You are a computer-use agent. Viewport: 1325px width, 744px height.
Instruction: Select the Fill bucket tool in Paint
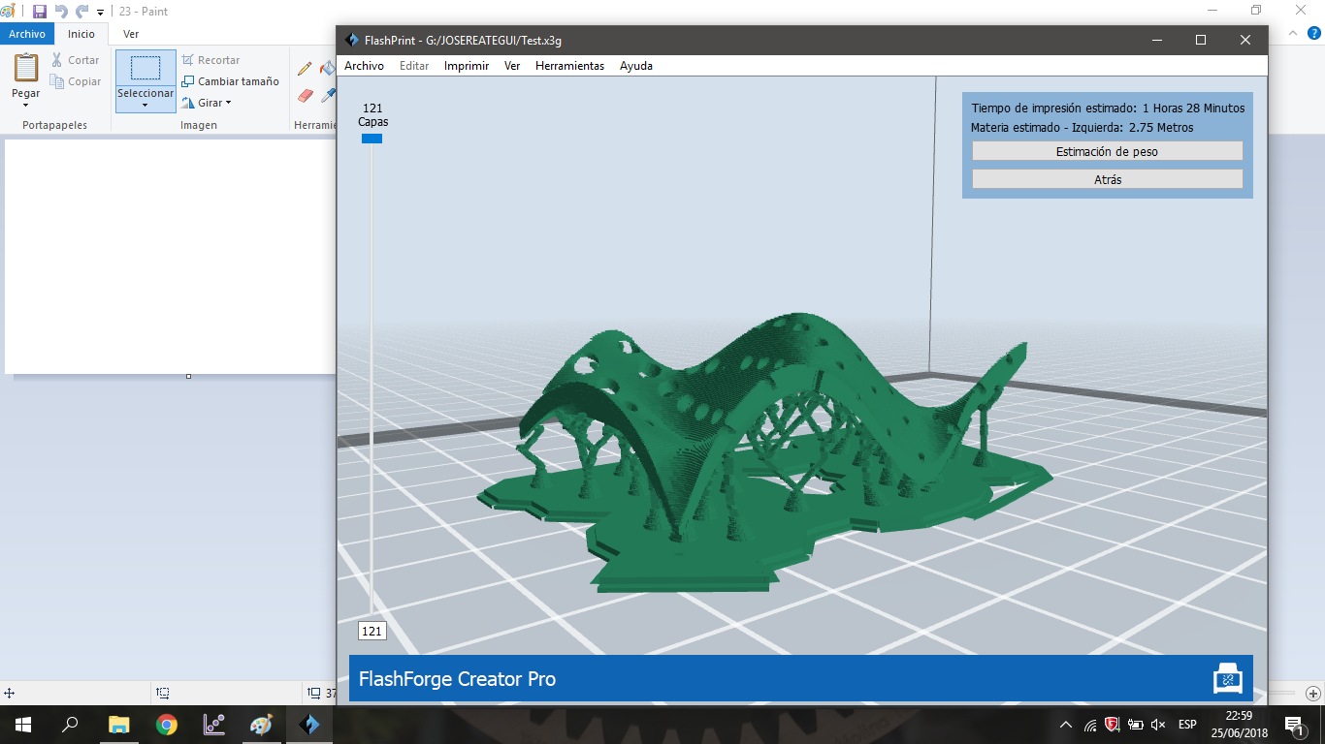tap(327, 69)
